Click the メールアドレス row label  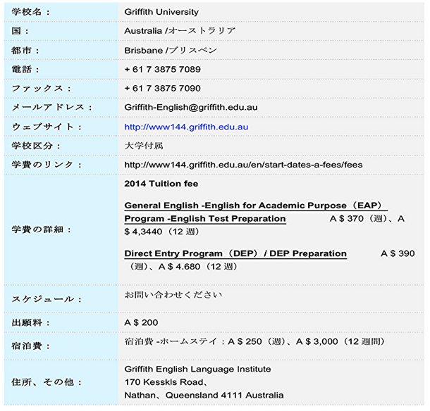(x=52, y=108)
